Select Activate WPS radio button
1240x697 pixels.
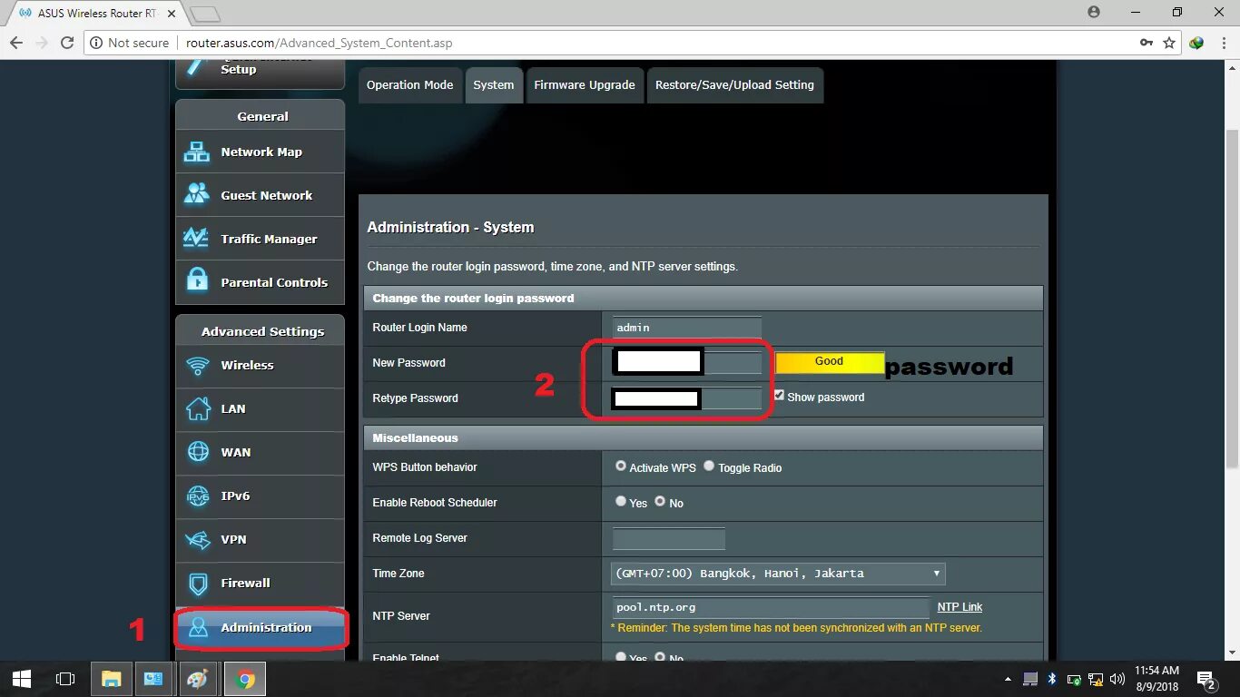pos(621,466)
